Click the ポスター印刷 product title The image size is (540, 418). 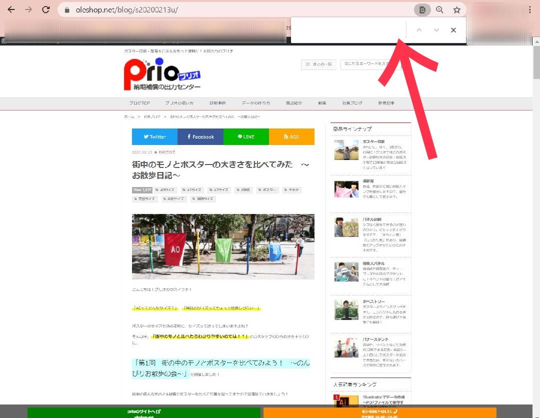pyautogui.click(x=373, y=141)
